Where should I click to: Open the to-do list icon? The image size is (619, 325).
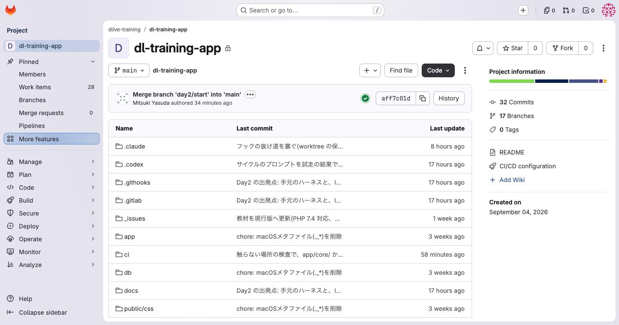588,10
